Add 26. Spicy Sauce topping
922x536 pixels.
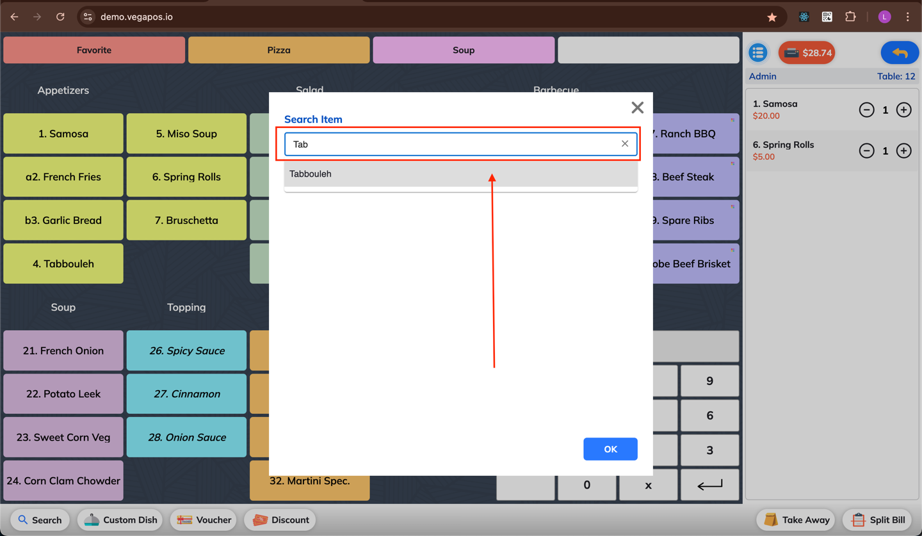click(x=186, y=351)
